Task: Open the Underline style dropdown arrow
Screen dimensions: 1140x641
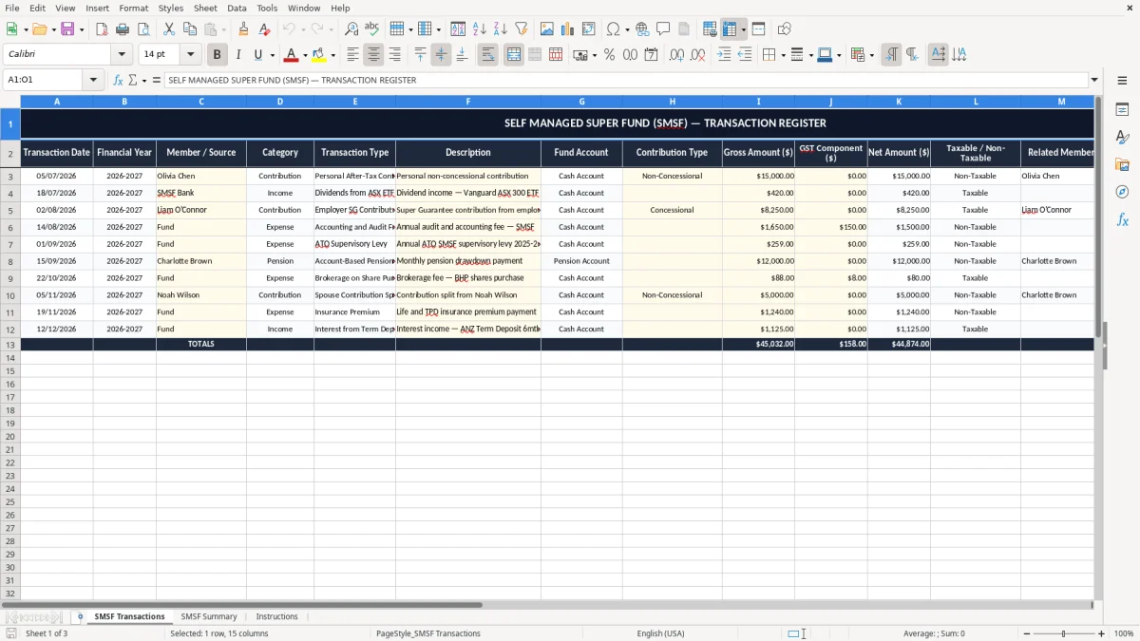Action: coord(272,55)
